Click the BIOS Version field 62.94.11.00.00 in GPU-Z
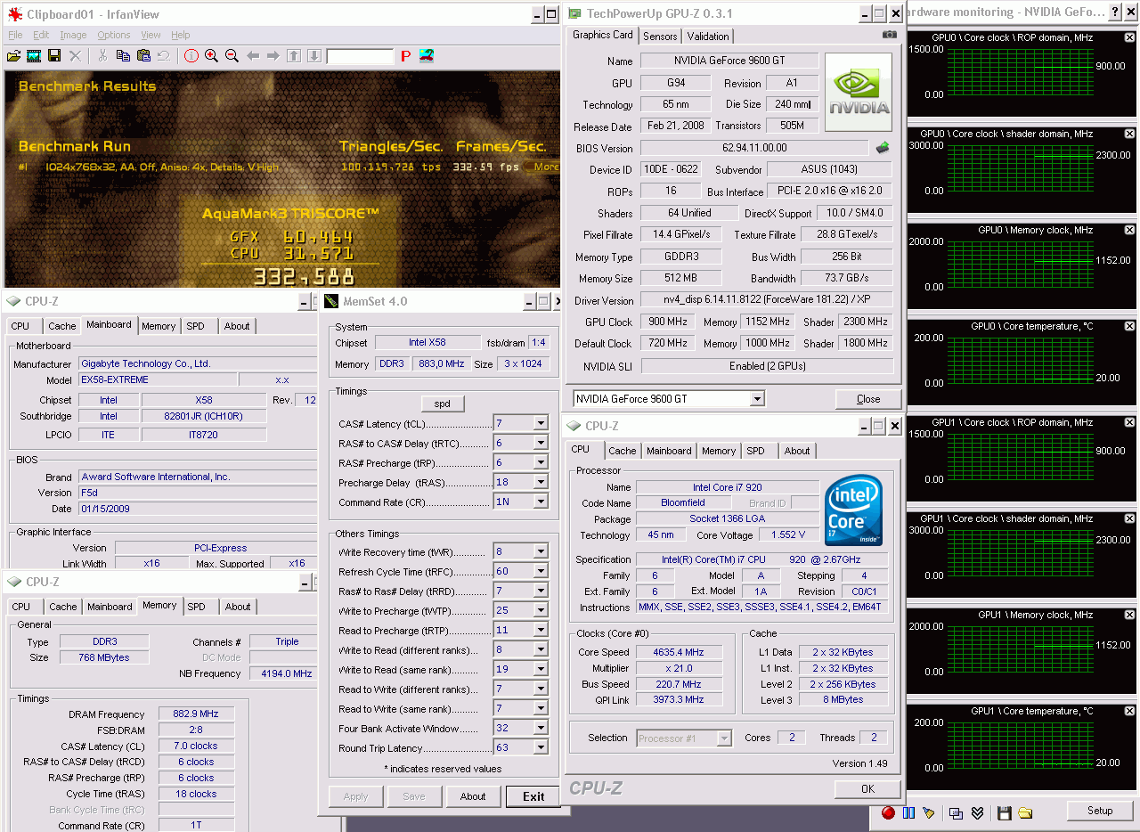Viewport: 1140px width, 832px height. [753, 148]
